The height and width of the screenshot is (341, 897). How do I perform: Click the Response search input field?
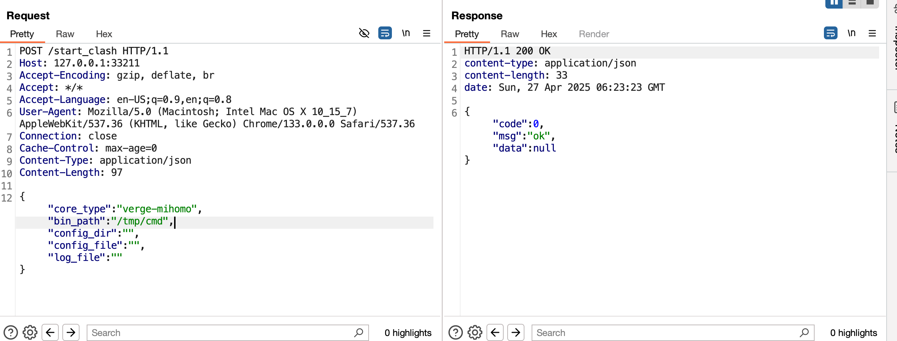(666, 332)
